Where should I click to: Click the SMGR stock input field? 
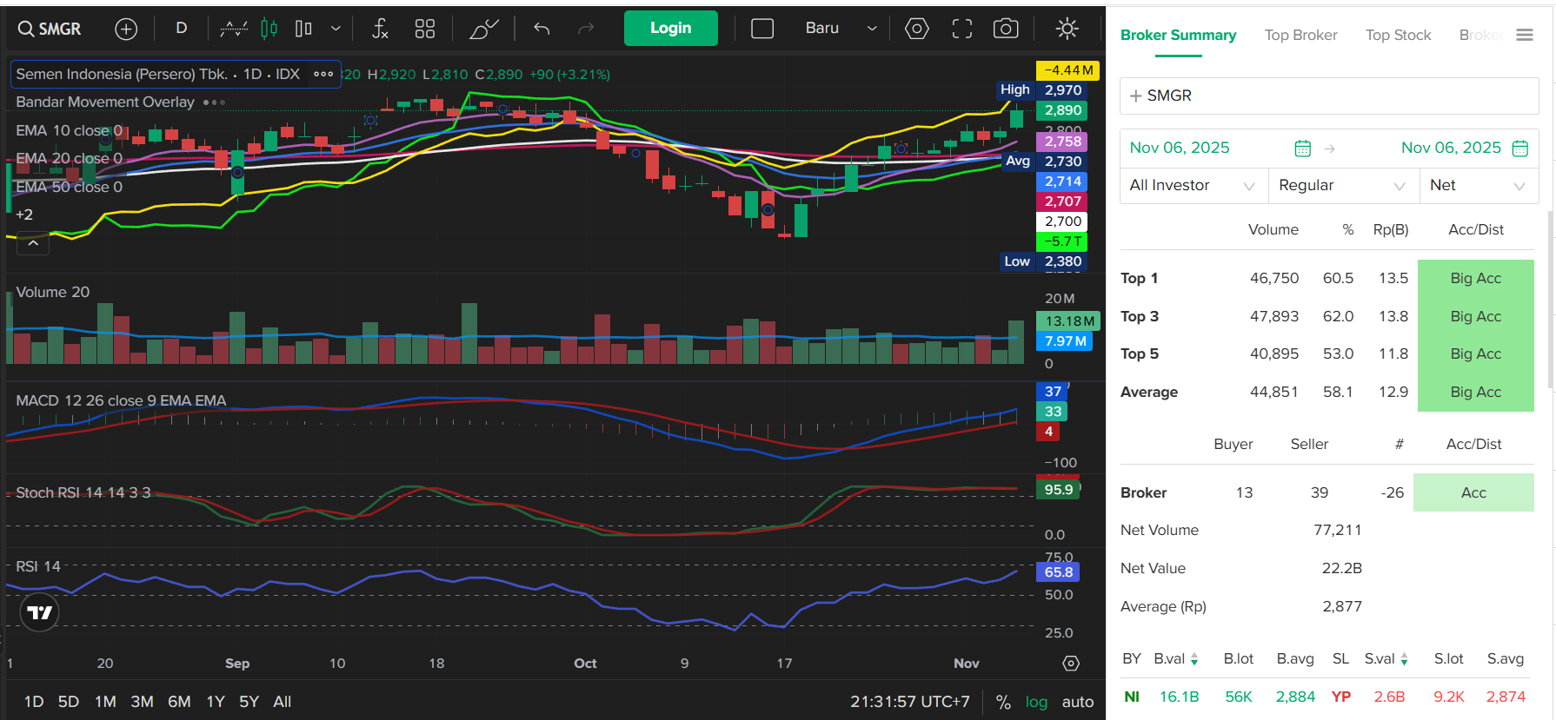(1328, 96)
